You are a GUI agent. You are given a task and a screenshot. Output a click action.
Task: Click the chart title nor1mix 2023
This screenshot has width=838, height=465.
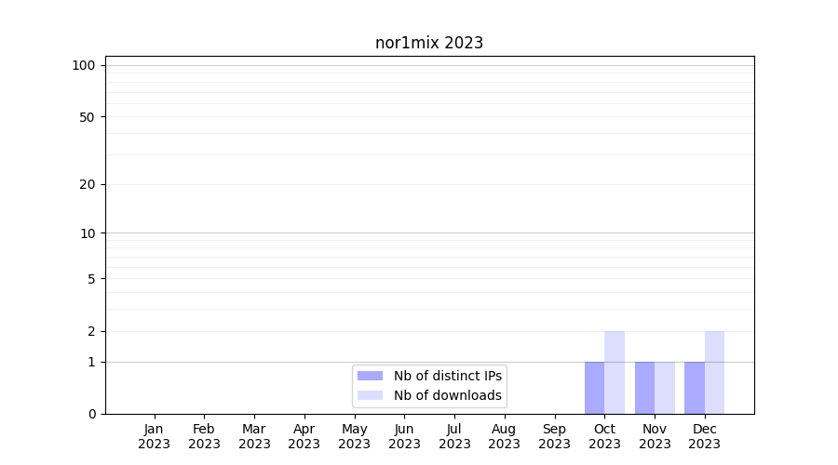tap(429, 43)
